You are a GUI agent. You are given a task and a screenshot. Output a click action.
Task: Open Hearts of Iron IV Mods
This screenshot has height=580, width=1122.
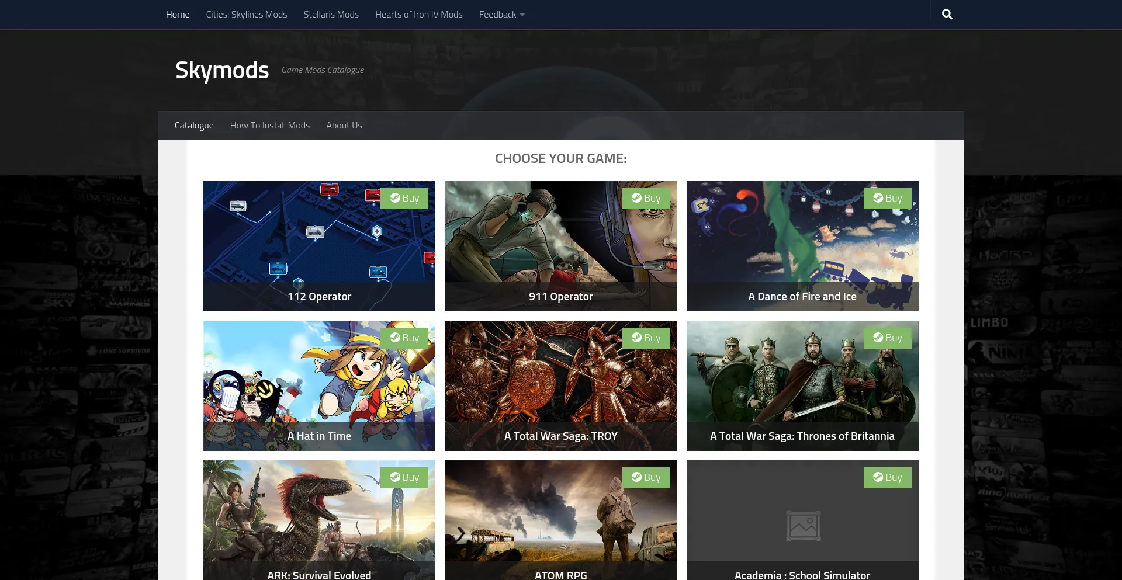click(x=418, y=15)
